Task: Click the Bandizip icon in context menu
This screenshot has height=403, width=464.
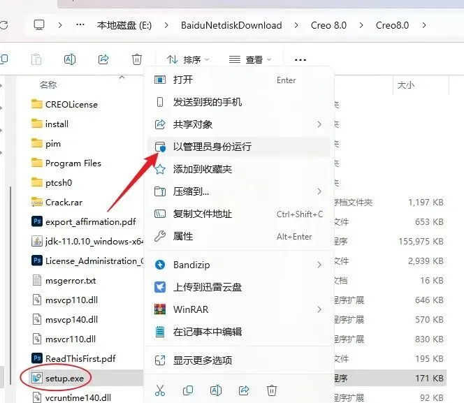Action: pyautogui.click(x=160, y=265)
